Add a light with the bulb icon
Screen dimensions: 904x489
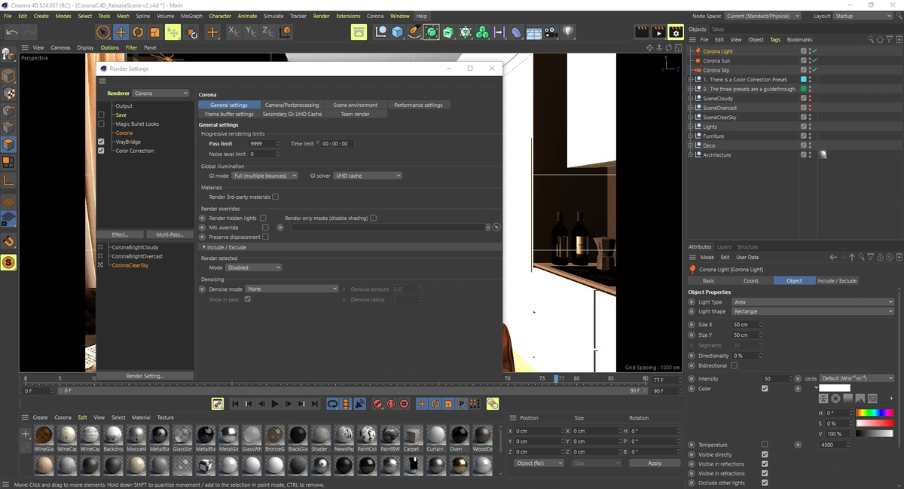[x=568, y=32]
